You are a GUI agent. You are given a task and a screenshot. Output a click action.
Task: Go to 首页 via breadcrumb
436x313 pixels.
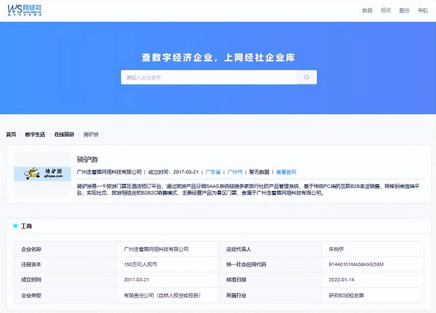pyautogui.click(x=11, y=134)
